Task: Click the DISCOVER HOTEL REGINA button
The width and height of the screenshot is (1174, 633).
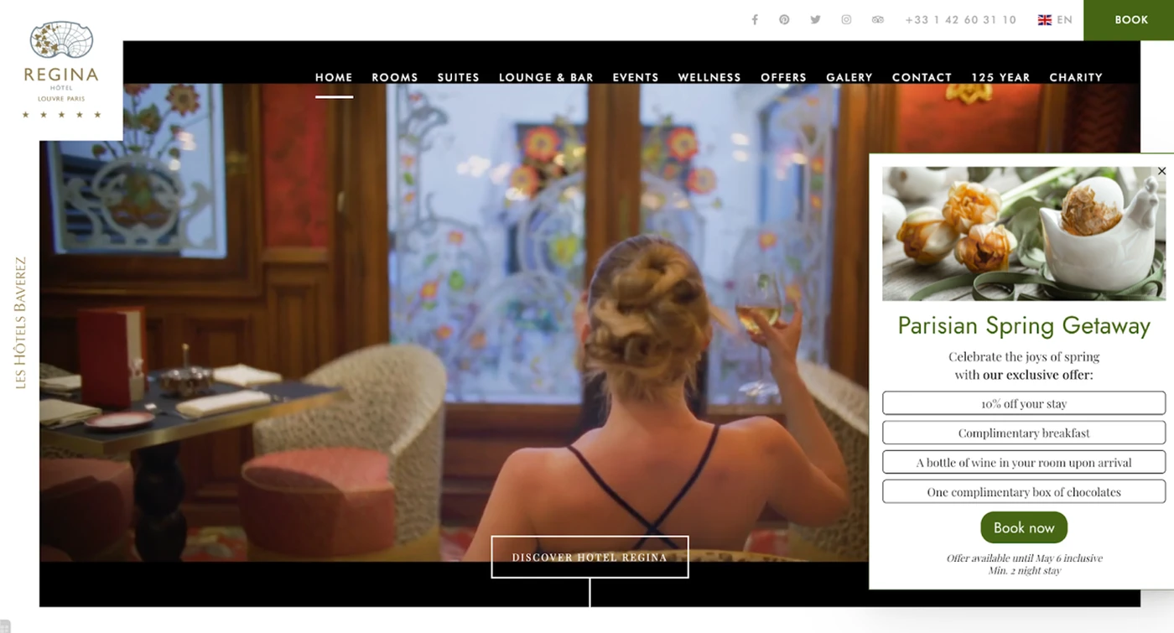Action: pyautogui.click(x=590, y=557)
